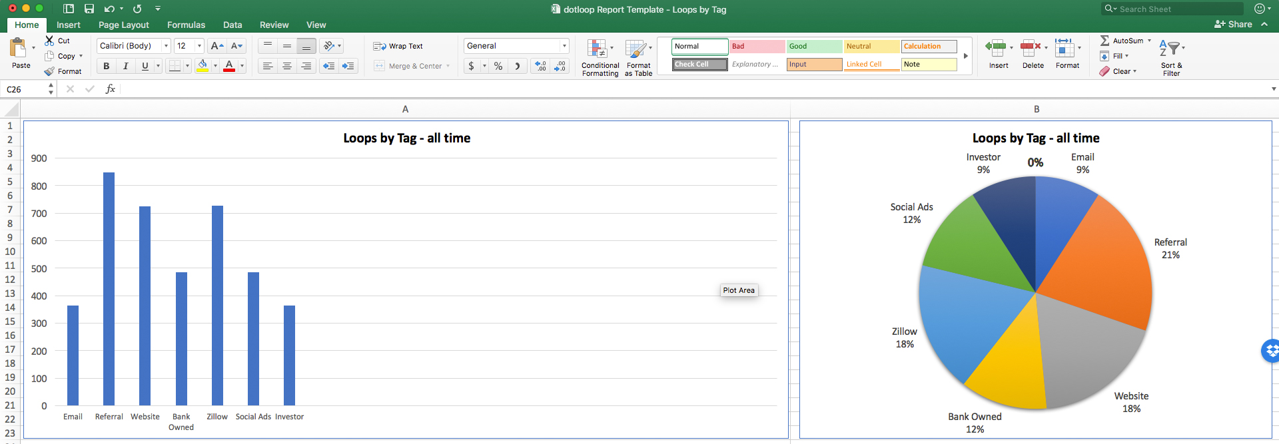Click the insert function fx icon
This screenshot has height=444, width=1279.
(x=111, y=89)
